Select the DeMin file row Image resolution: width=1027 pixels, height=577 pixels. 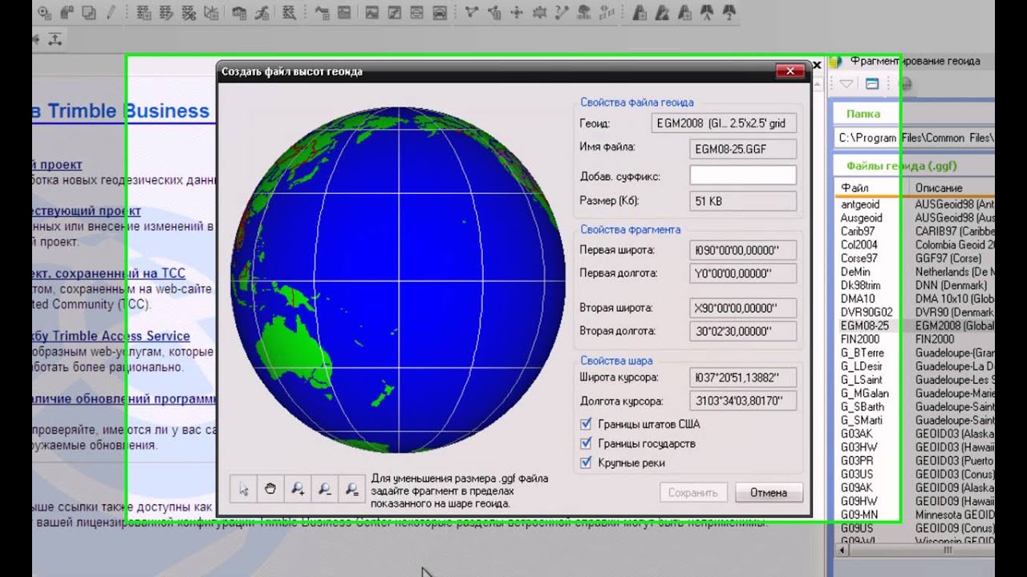pyautogui.click(x=915, y=272)
